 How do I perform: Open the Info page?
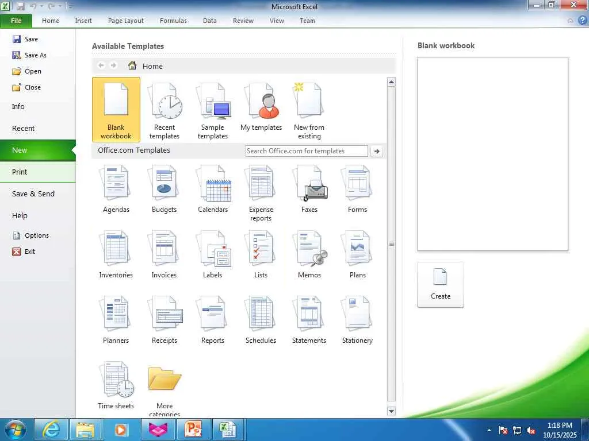[37, 106]
